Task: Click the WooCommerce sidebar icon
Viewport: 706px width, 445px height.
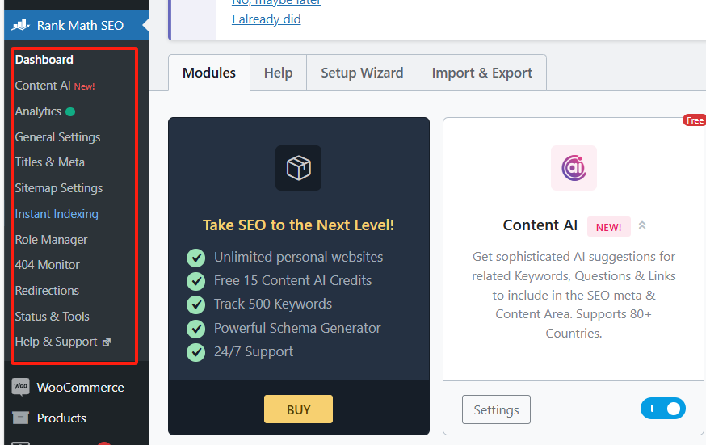Action: coord(21,387)
